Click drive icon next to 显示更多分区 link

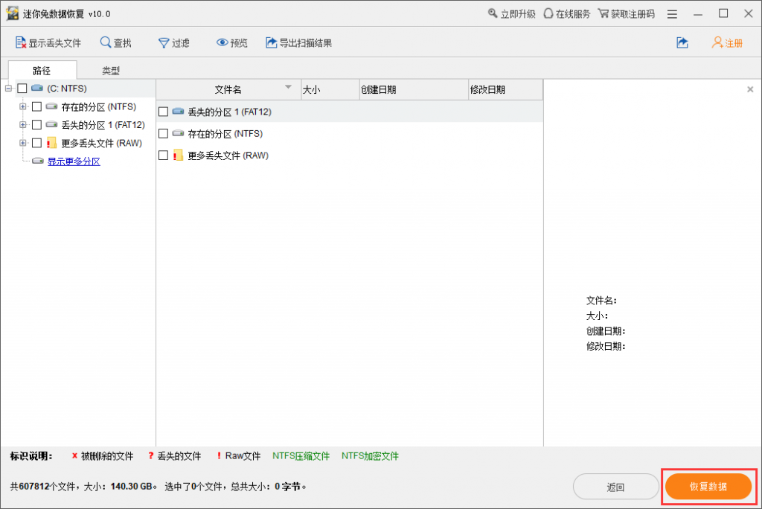point(38,161)
